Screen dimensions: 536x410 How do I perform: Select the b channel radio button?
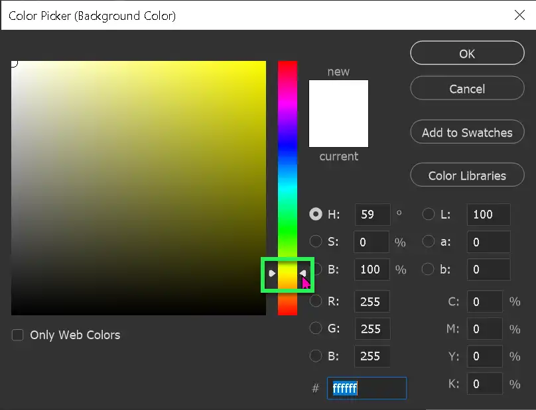click(x=429, y=269)
